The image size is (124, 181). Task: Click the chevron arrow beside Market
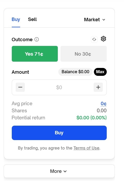coord(104,20)
